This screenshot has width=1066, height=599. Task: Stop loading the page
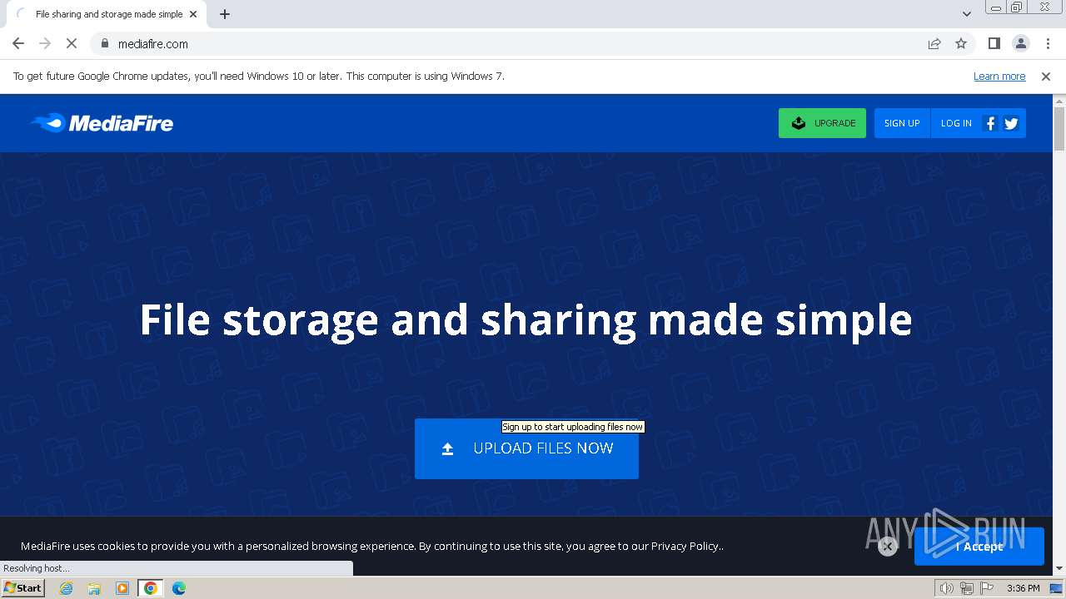click(x=72, y=43)
